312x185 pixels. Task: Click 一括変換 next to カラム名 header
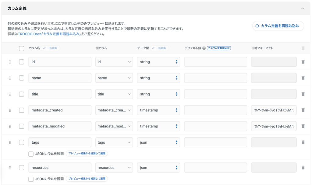coord(51,48)
